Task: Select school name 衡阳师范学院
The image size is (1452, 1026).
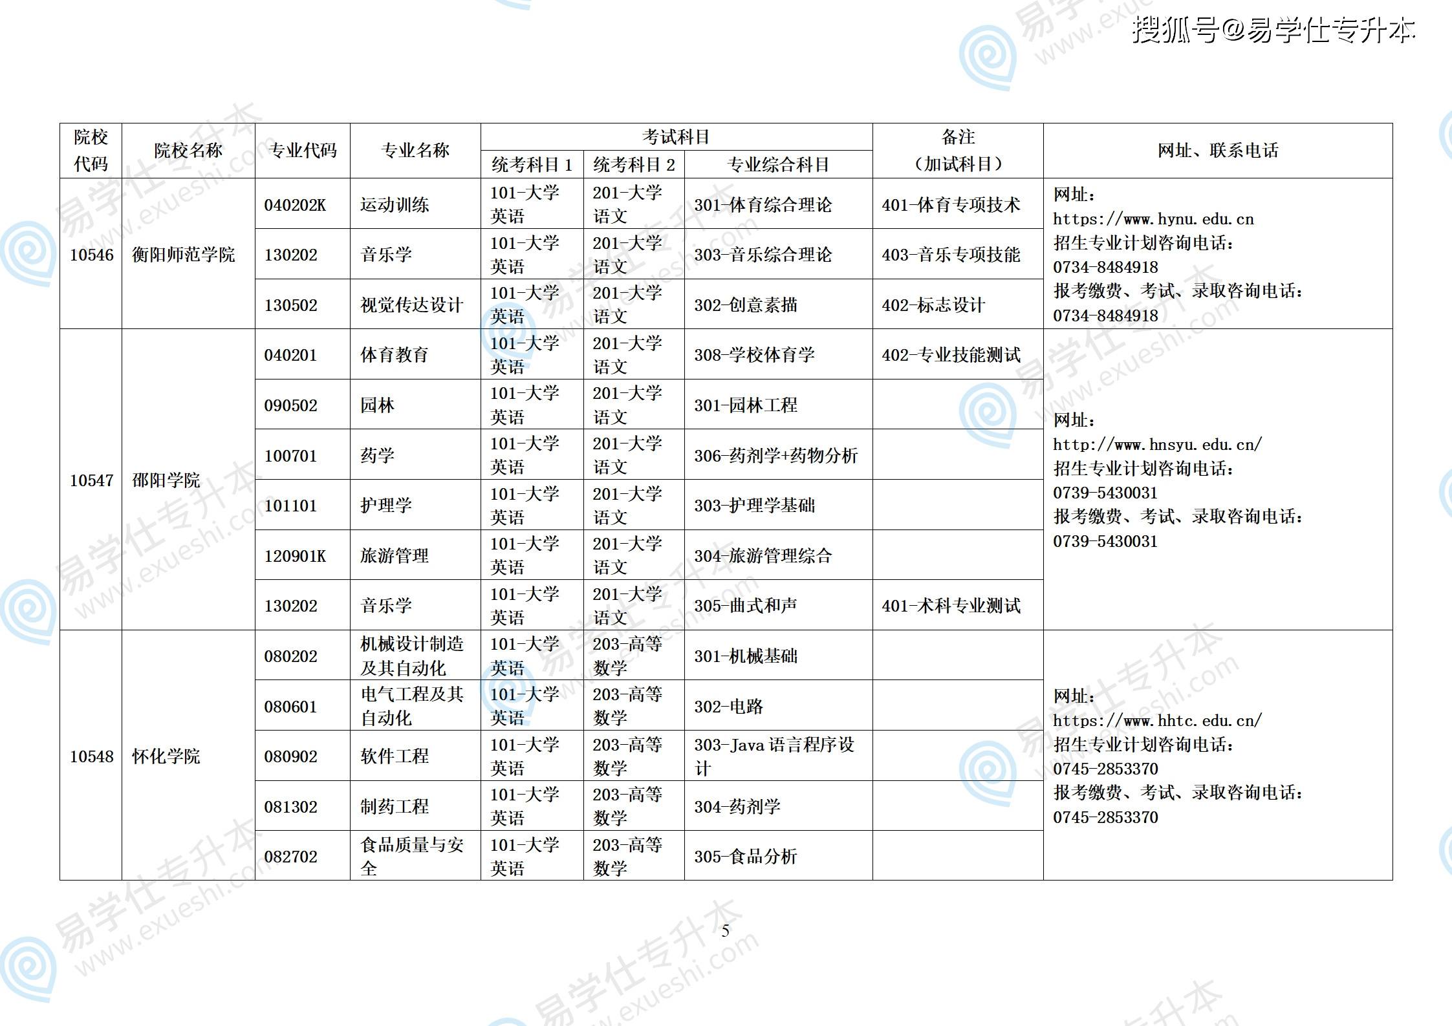Action: coord(184,255)
